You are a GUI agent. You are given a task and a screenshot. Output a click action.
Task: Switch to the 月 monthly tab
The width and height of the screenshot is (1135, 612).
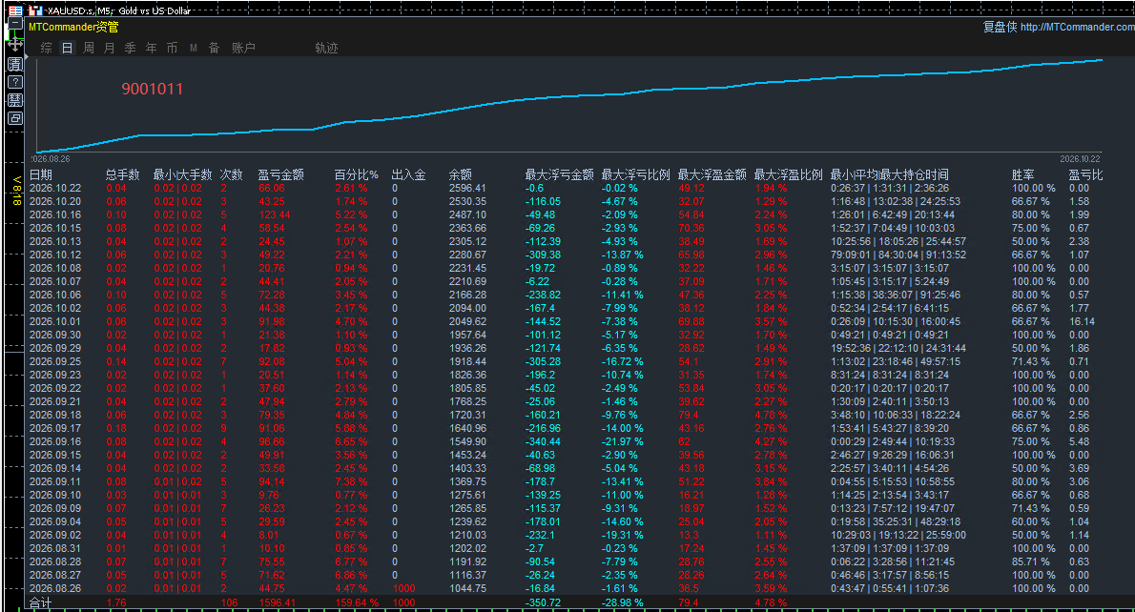click(x=110, y=48)
